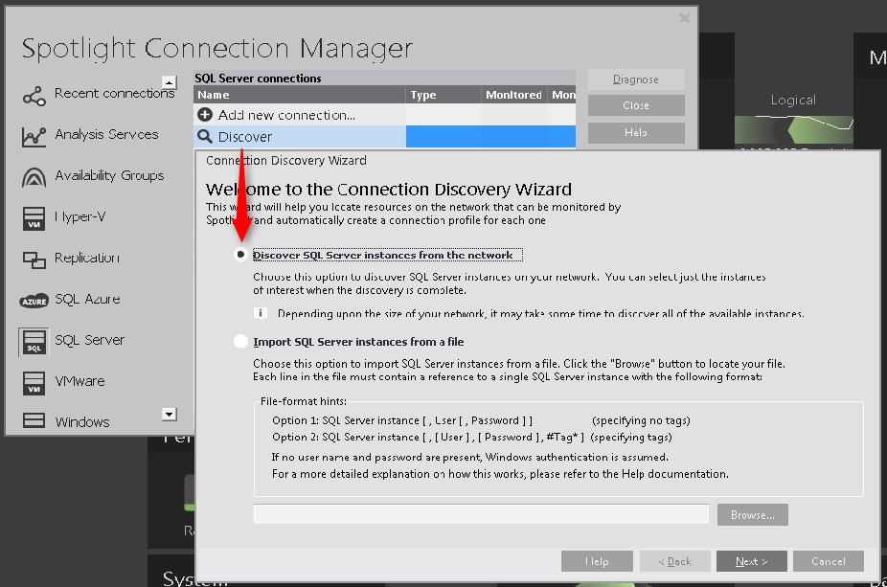The height and width of the screenshot is (587, 887).
Task: Cancel the Connection Discovery Wizard
Action: [x=828, y=561]
